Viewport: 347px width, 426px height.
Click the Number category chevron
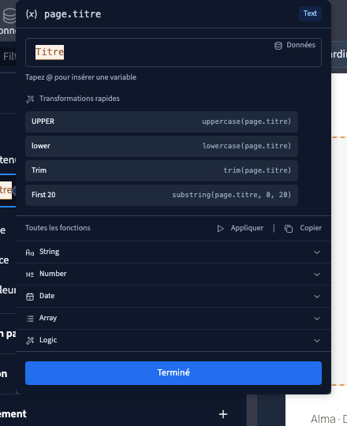[317, 275]
